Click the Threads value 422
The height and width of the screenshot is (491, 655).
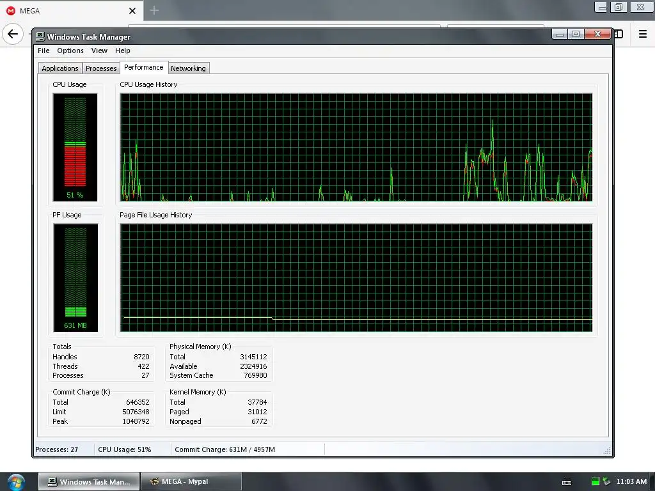143,366
